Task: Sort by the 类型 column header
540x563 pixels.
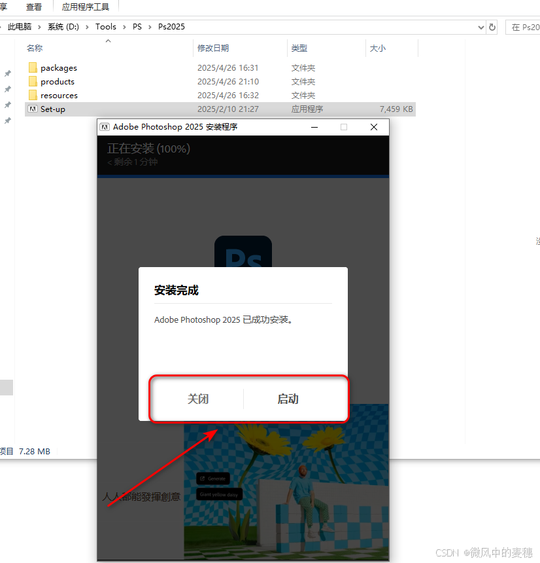Action: tap(299, 48)
